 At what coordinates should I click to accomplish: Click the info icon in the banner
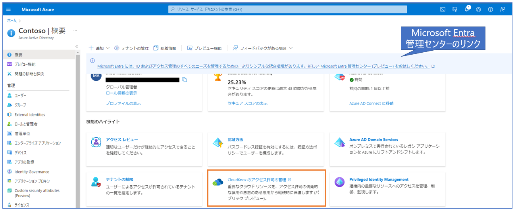tap(92, 61)
